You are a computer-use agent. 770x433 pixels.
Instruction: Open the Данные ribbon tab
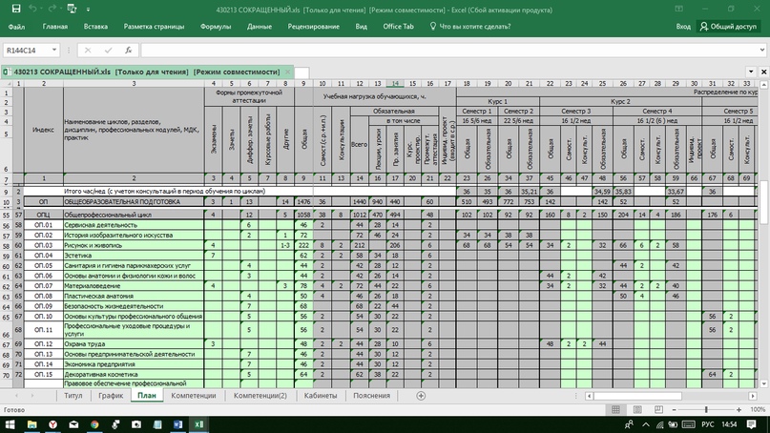[x=260, y=27]
